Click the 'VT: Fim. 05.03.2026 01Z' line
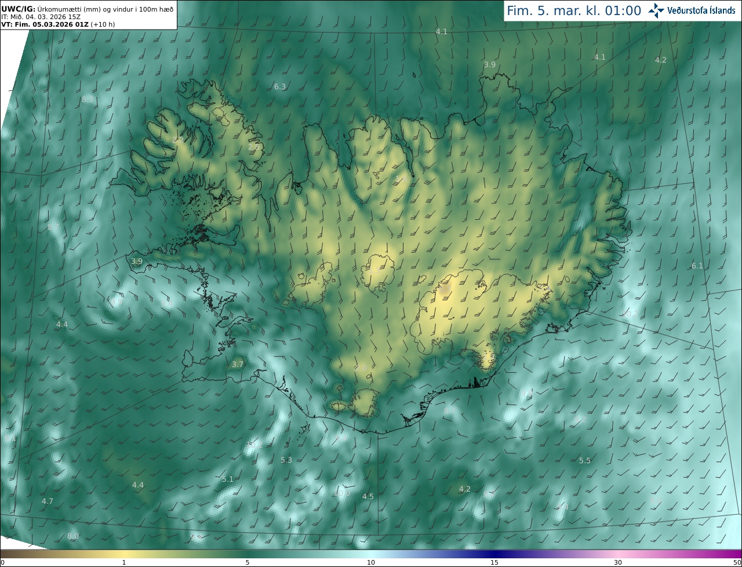742x567 pixels. tap(58, 24)
